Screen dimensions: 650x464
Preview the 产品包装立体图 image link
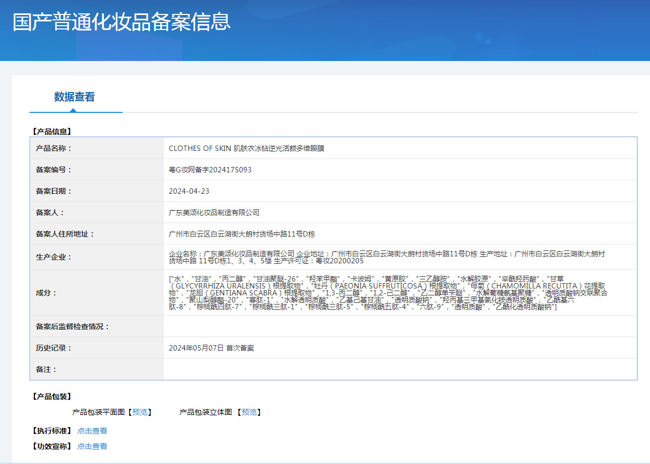[249, 412]
